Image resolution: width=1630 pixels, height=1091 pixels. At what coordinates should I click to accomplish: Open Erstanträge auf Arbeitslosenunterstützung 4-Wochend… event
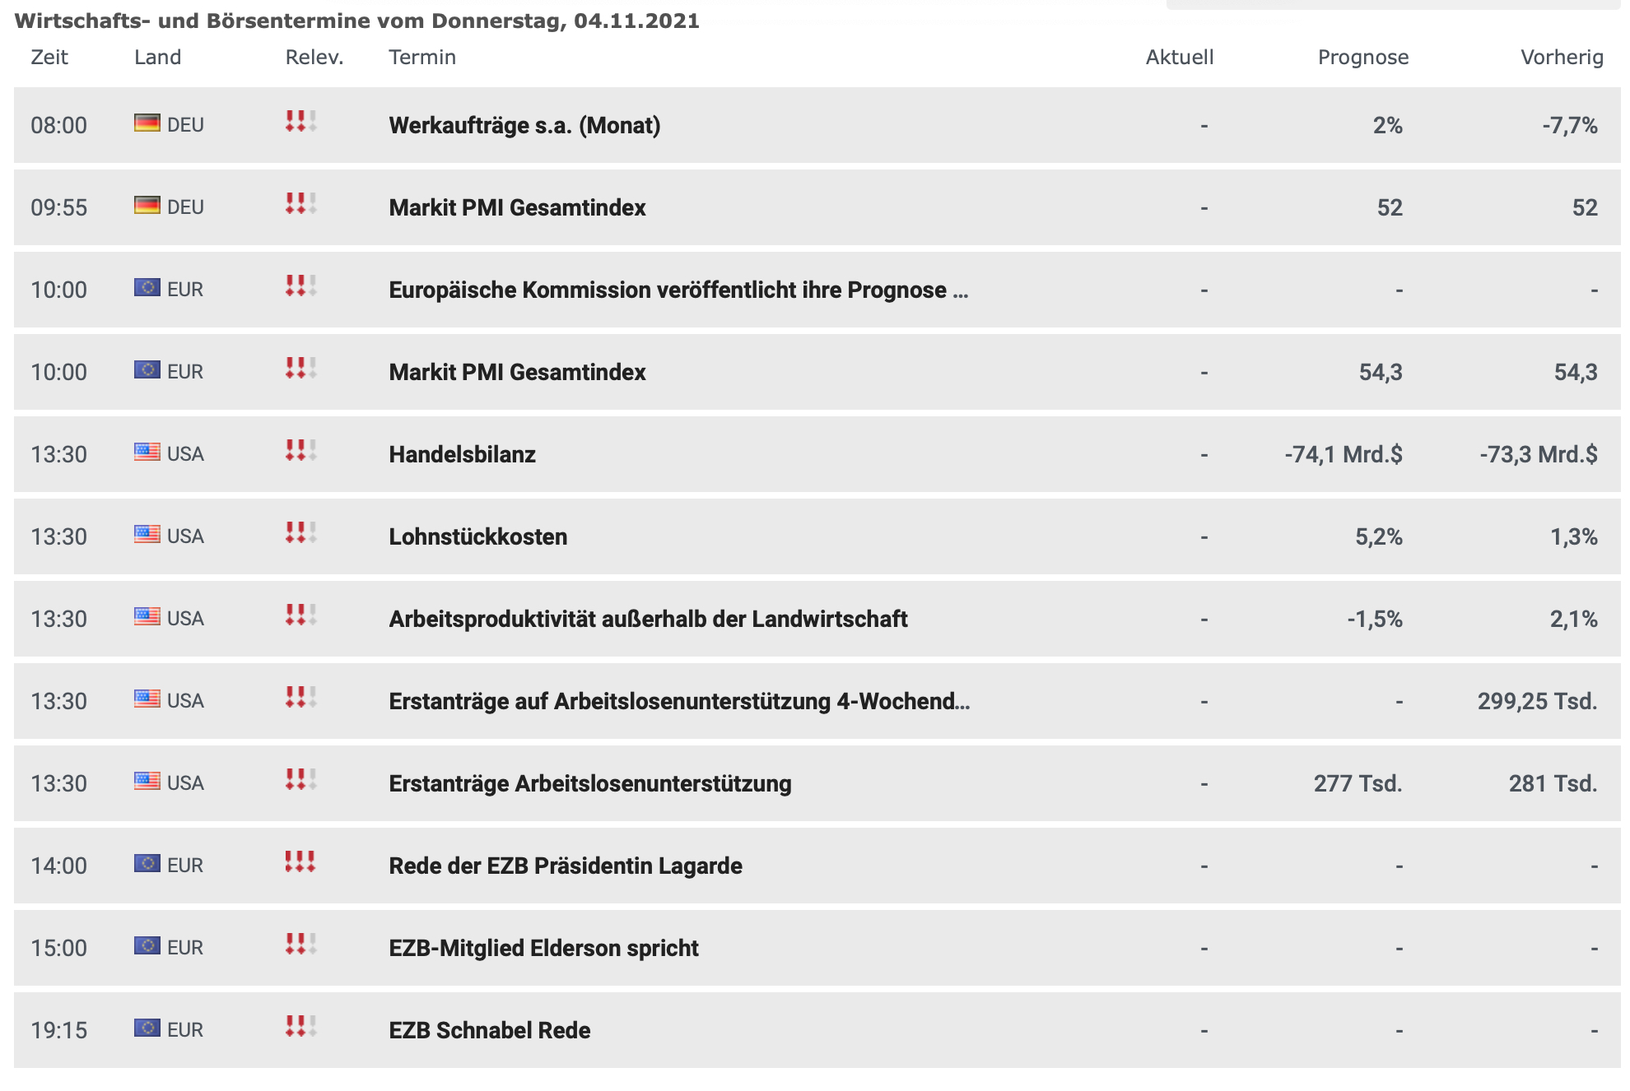point(679,701)
